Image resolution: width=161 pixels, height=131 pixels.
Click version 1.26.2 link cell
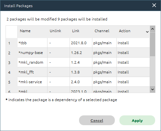(81, 53)
